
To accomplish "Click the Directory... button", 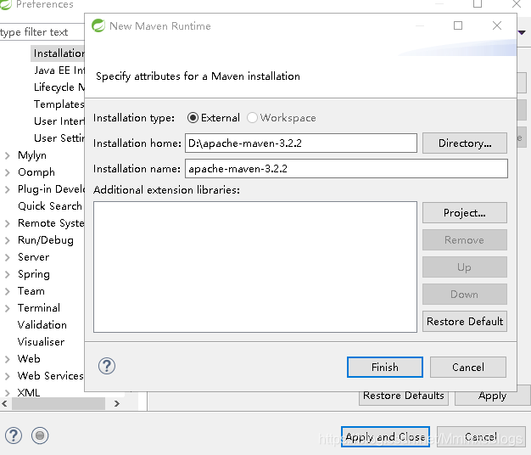I will (465, 143).
